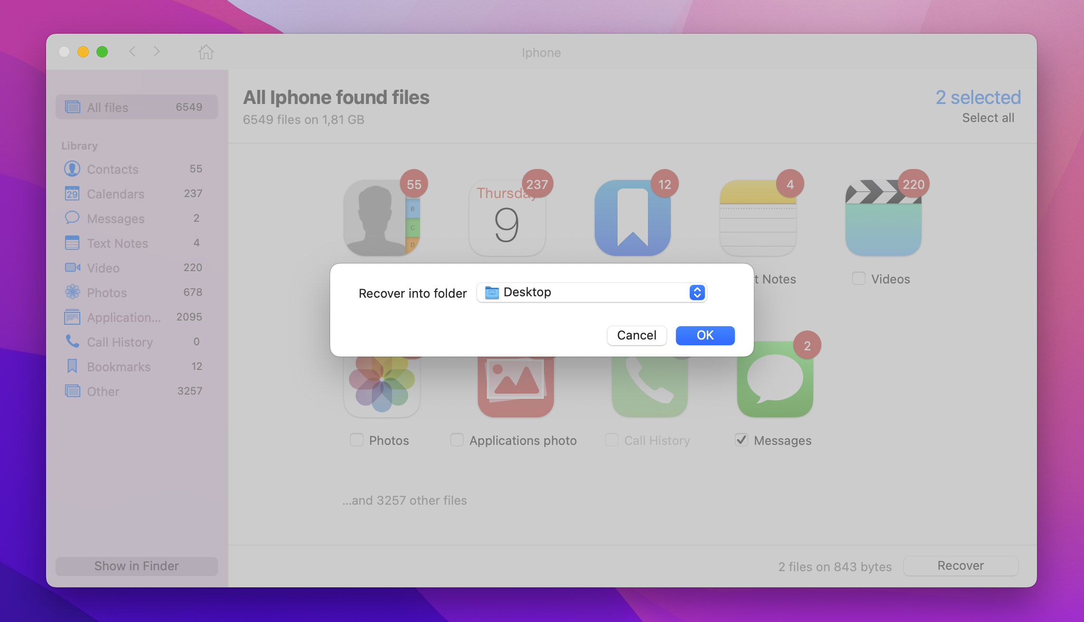The image size is (1084, 622).
Task: Open the Call History phone icon
Action: [x=650, y=387]
